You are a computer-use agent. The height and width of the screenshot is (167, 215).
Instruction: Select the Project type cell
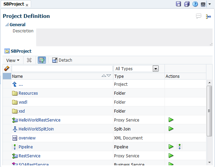[x=139, y=84]
